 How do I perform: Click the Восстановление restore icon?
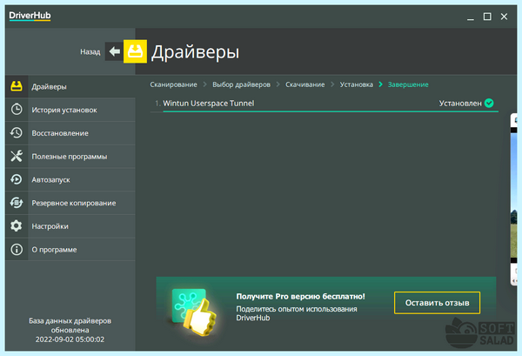(17, 133)
